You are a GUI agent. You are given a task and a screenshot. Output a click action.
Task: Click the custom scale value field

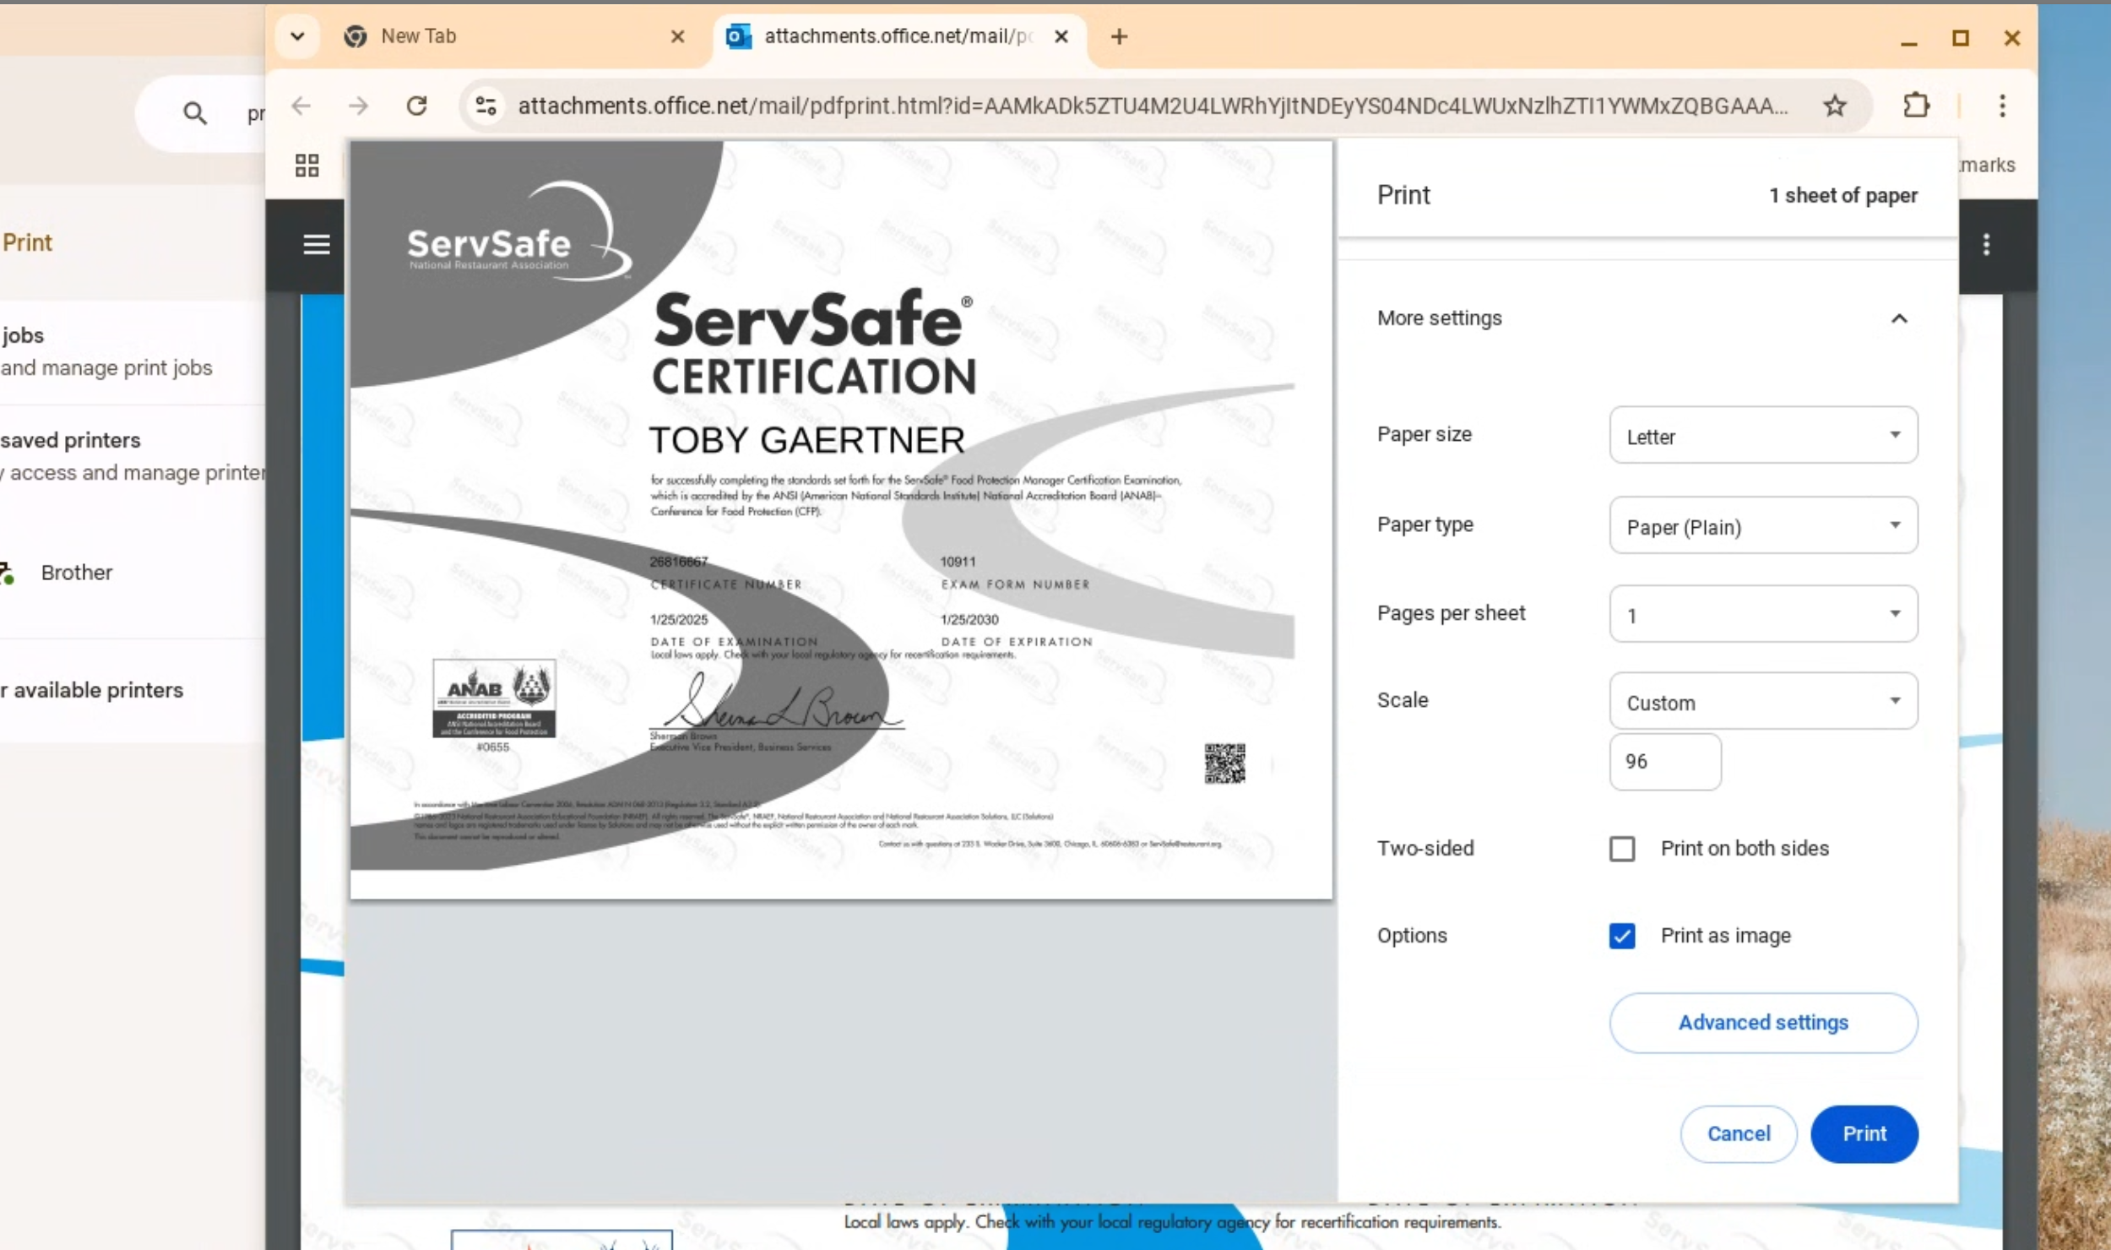coord(1663,762)
